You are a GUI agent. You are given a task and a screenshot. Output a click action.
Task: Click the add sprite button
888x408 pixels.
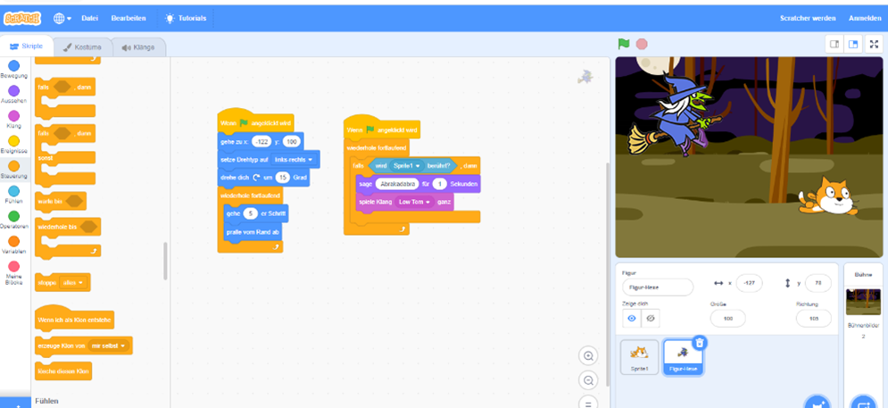[817, 403]
